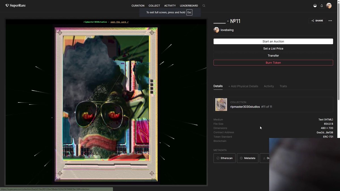Click the contract address 0xe2d...8e138
Image resolution: width=340 pixels, height=191 pixels.
pyautogui.click(x=325, y=132)
